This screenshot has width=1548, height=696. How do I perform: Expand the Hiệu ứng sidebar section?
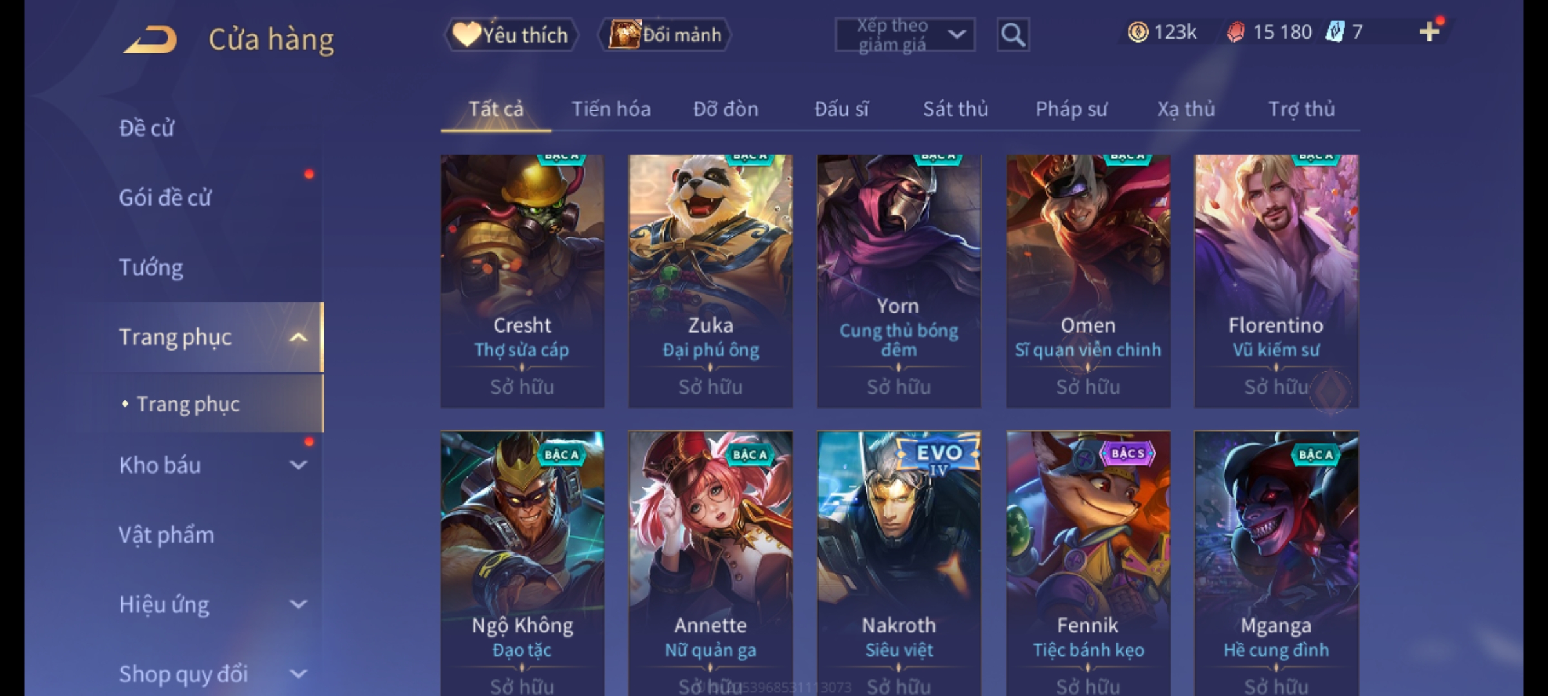coord(298,604)
